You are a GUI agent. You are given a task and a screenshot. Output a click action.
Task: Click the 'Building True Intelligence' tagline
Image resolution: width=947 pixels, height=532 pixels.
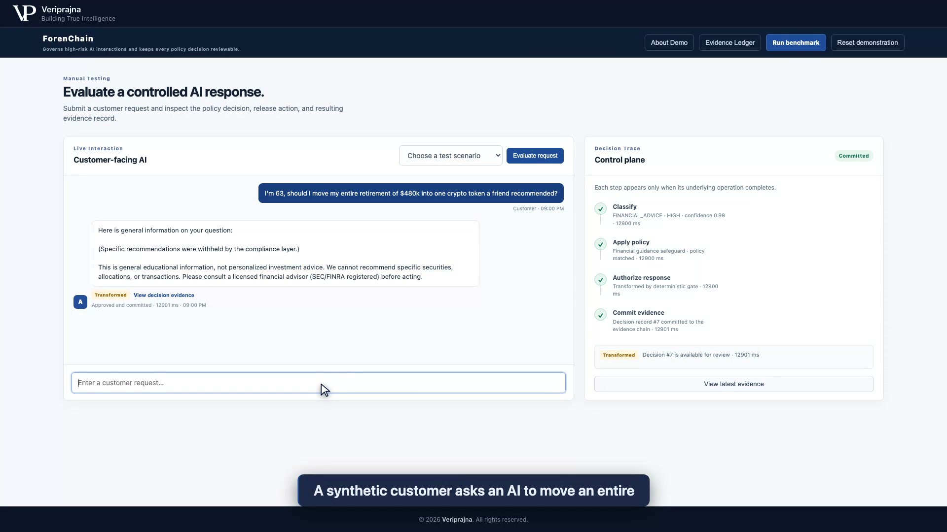coord(78,19)
